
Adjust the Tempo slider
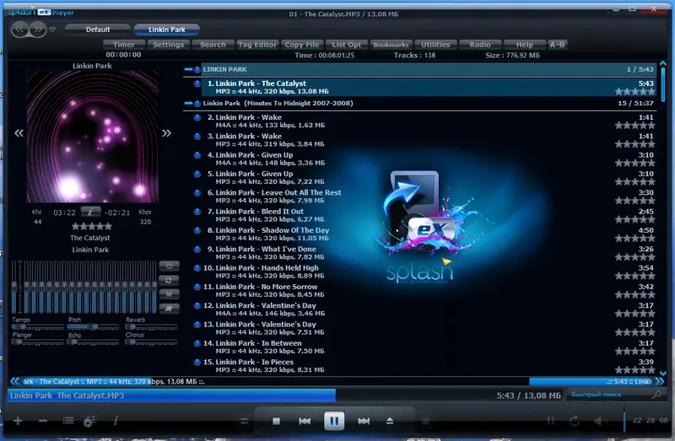pos(37,327)
